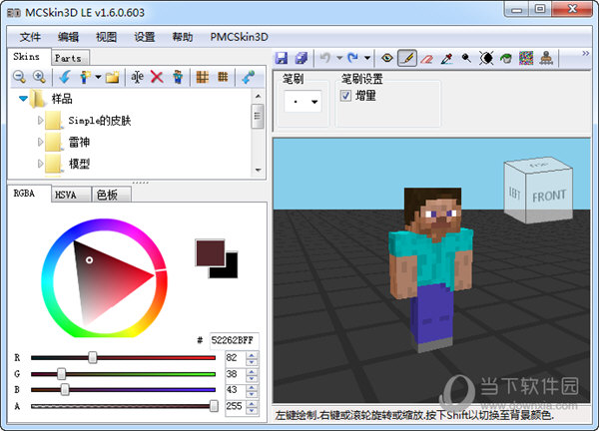Expand the 模型 folder
The height and width of the screenshot is (431, 599).
click(41, 164)
